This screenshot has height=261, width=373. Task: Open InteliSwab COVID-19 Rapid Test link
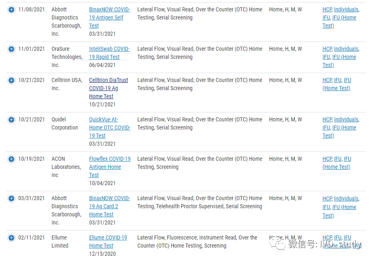click(x=109, y=53)
